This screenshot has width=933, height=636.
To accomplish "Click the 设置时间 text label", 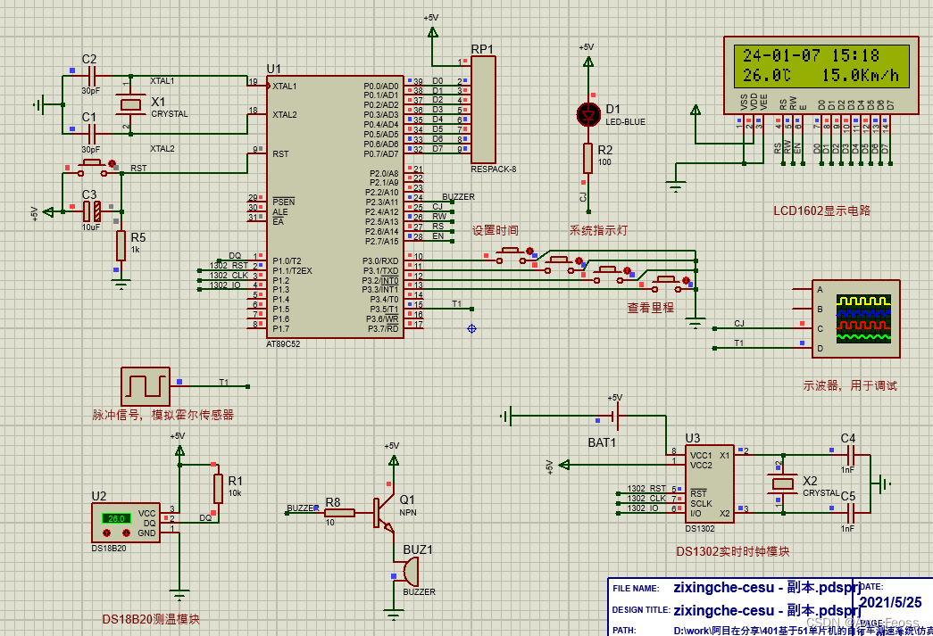I will [x=495, y=231].
